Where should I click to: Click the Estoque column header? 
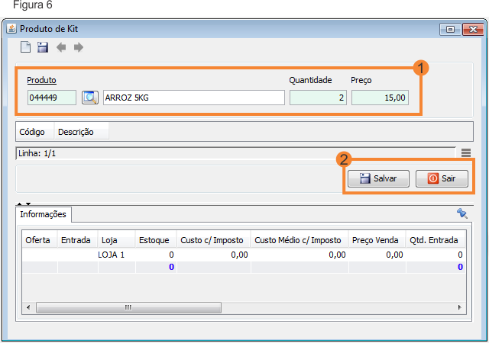click(154, 240)
